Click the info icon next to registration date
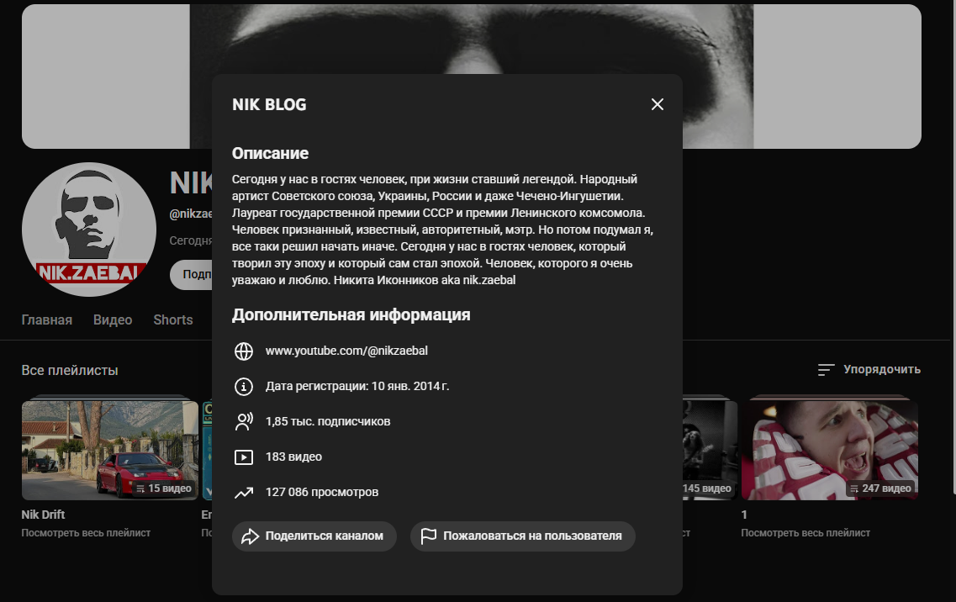 (x=244, y=387)
